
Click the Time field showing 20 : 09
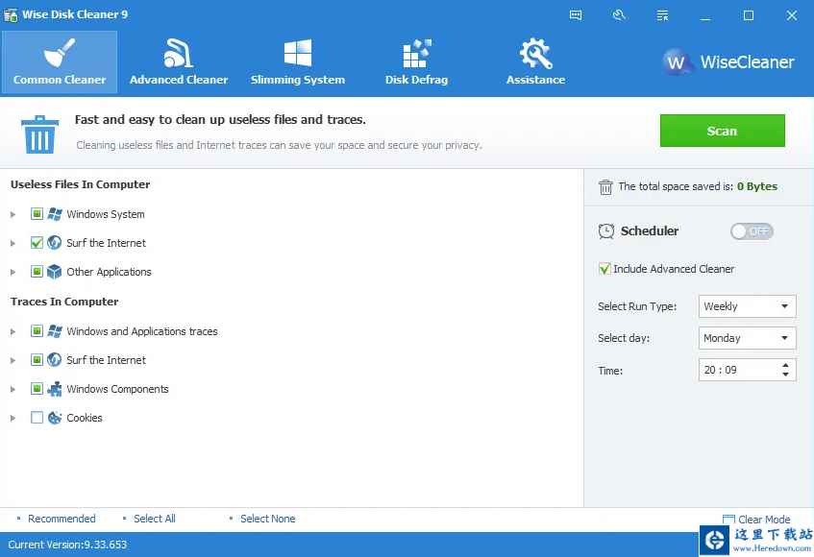[747, 370]
